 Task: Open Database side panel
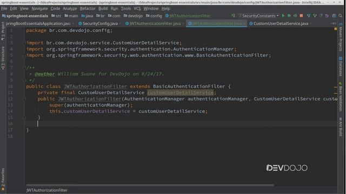(x=341, y=67)
